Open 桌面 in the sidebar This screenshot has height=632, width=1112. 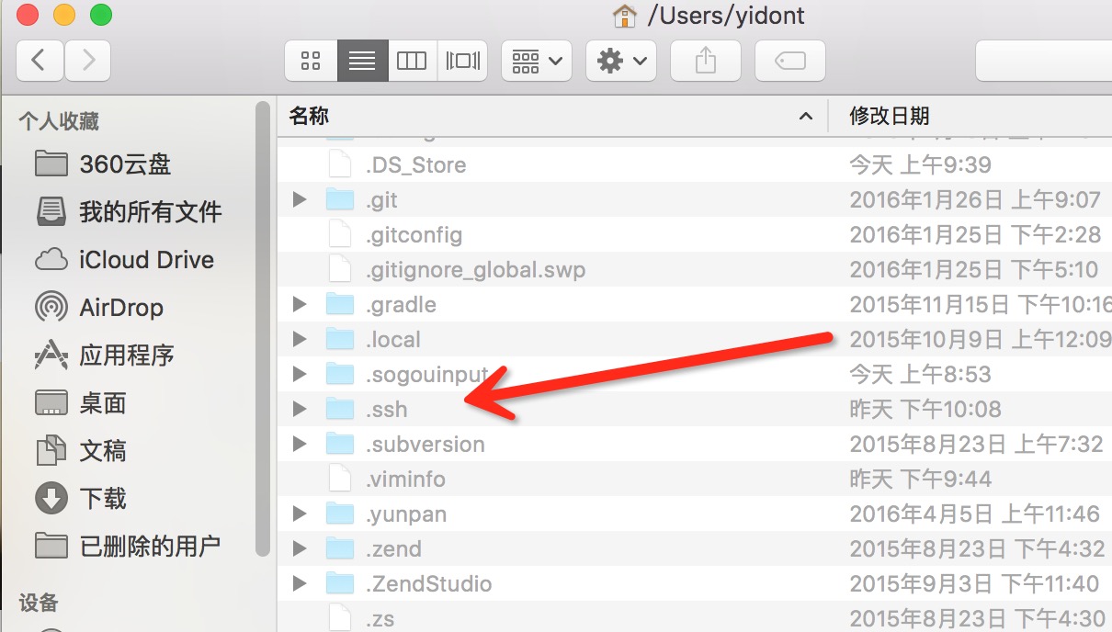(81, 403)
